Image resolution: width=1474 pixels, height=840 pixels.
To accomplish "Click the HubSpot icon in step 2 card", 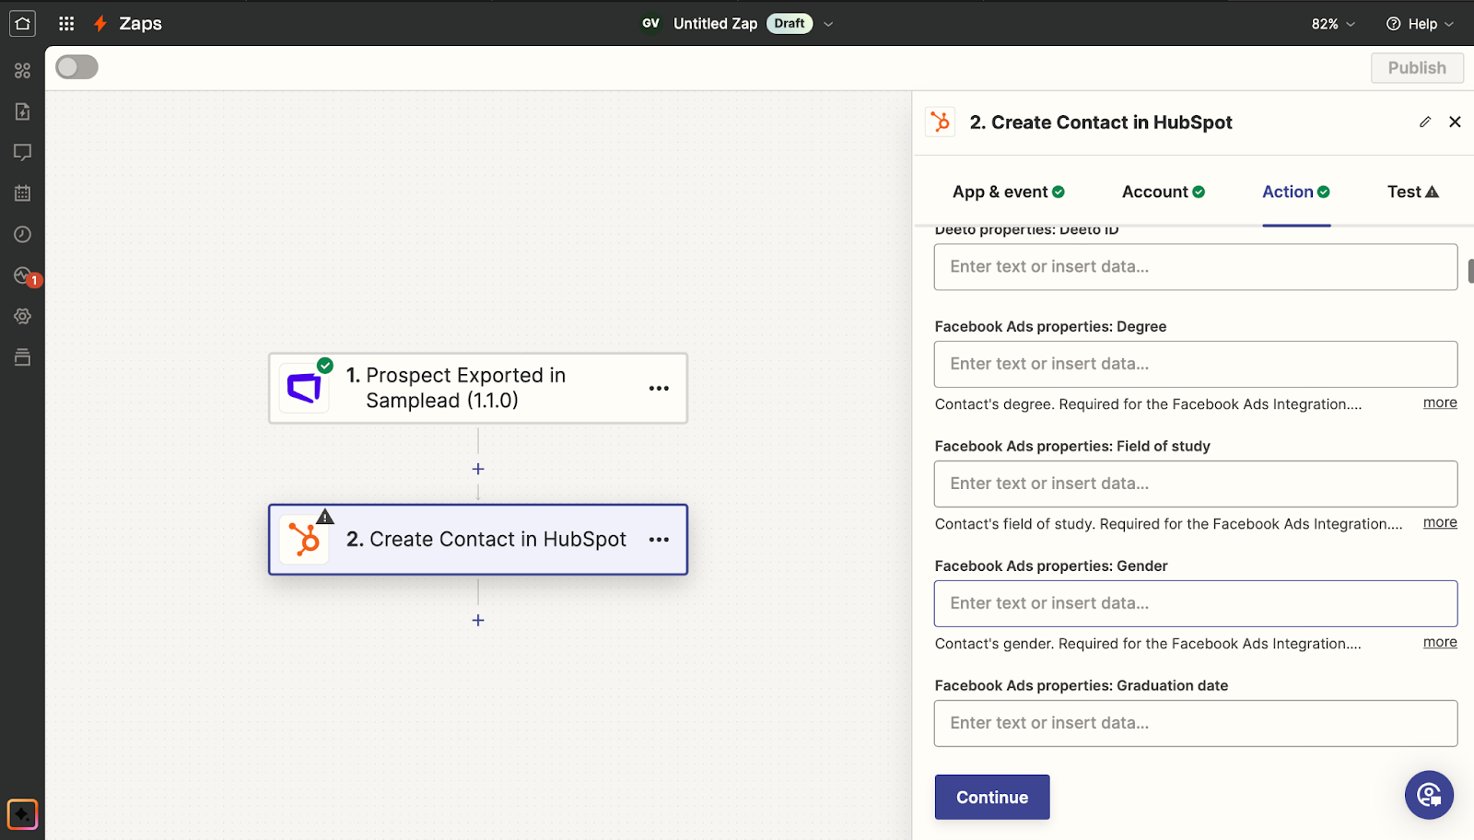I will pyautogui.click(x=304, y=540).
